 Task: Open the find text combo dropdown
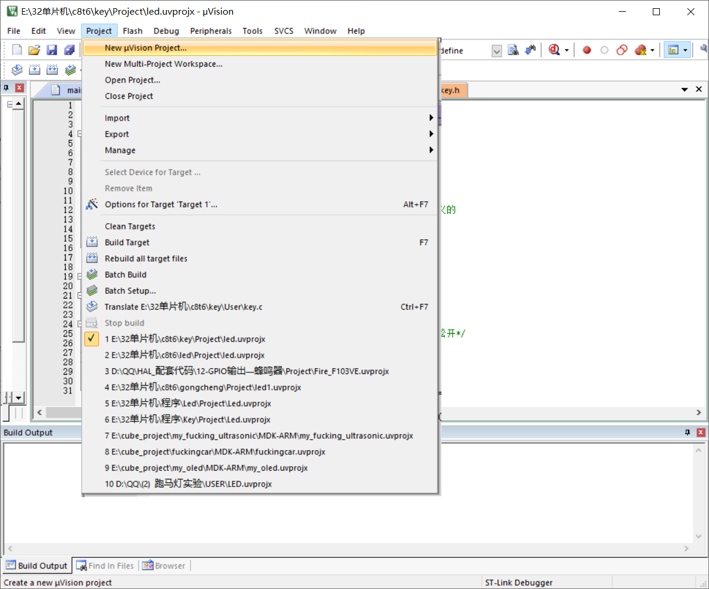[x=496, y=51]
